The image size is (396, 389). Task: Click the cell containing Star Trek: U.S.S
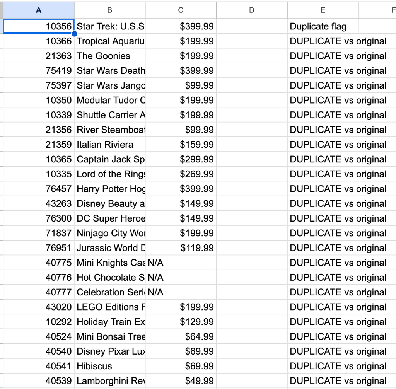pos(109,26)
